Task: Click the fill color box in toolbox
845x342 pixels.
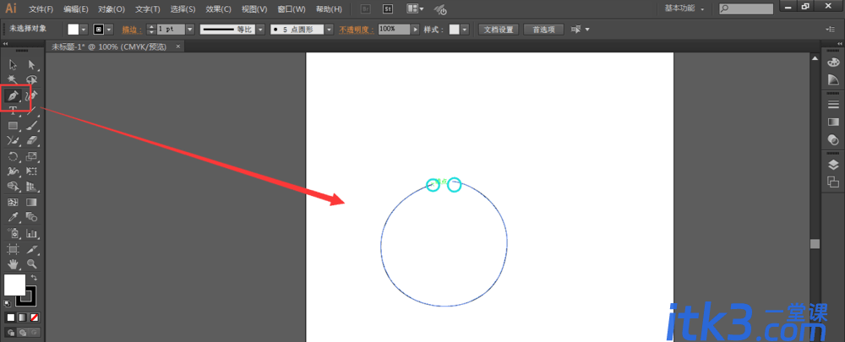Action: point(14,285)
